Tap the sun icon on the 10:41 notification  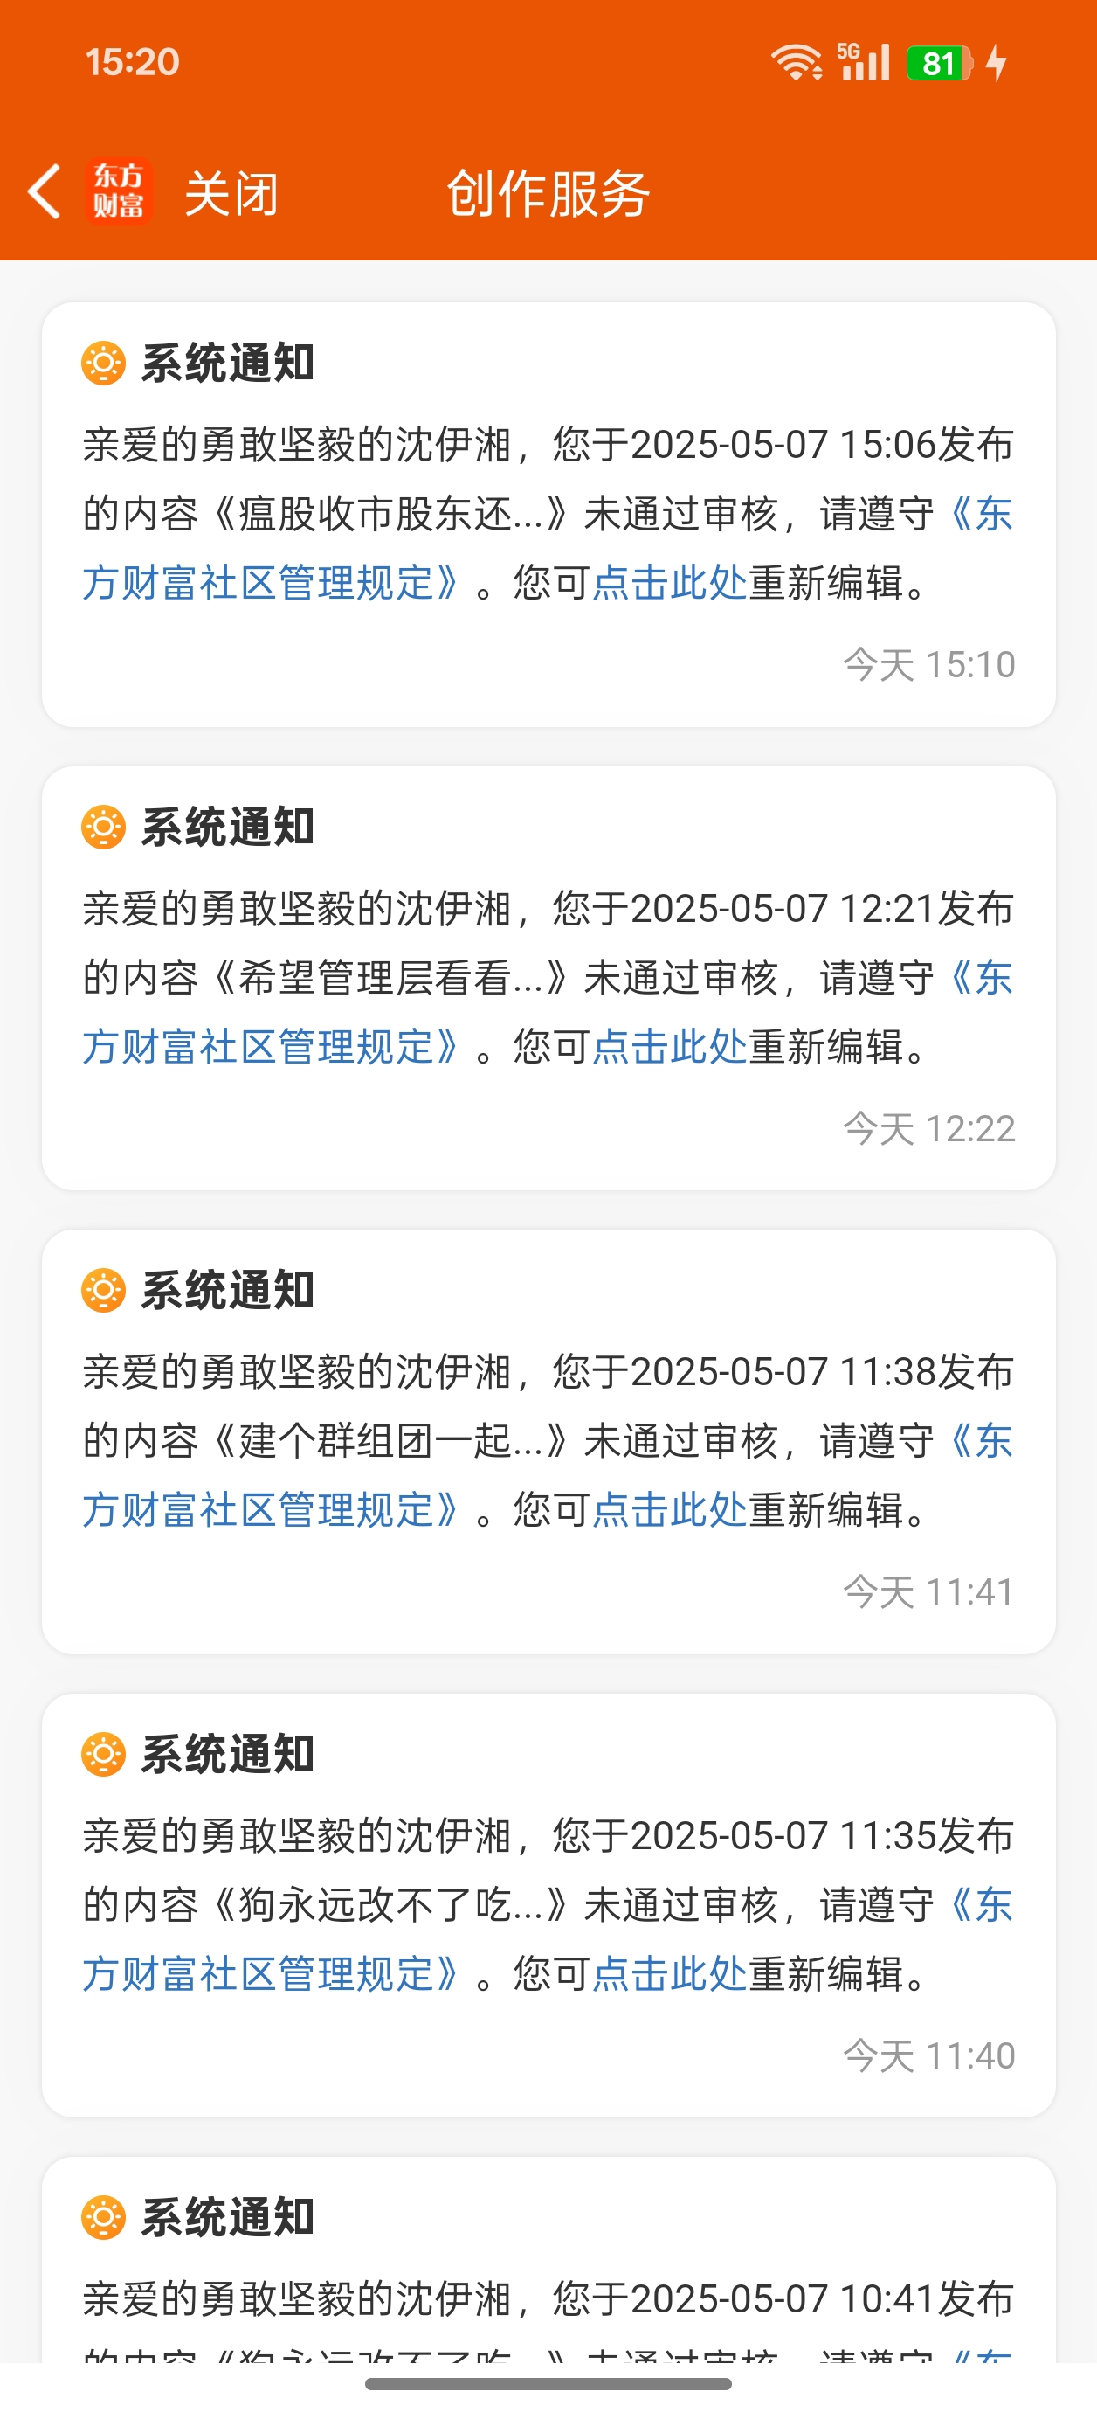(x=104, y=2217)
